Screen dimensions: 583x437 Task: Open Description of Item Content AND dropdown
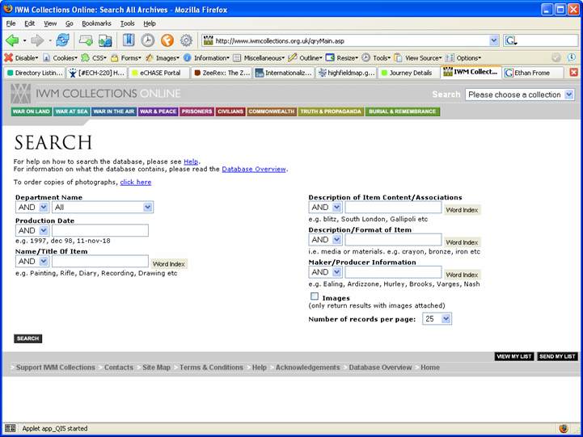click(325, 207)
